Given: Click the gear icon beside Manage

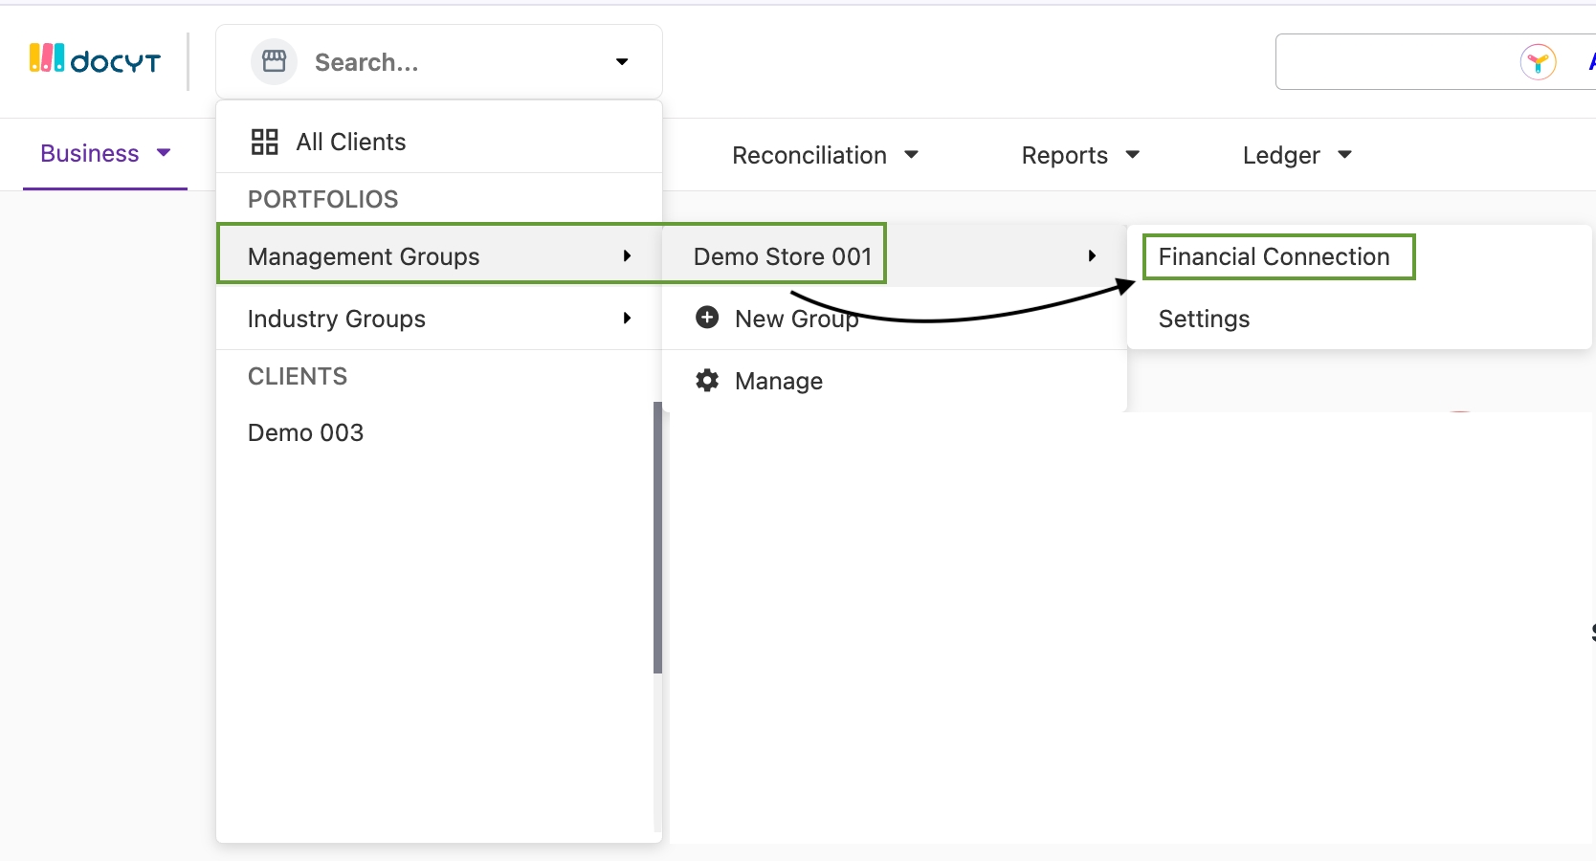Looking at the screenshot, I should pos(707,381).
